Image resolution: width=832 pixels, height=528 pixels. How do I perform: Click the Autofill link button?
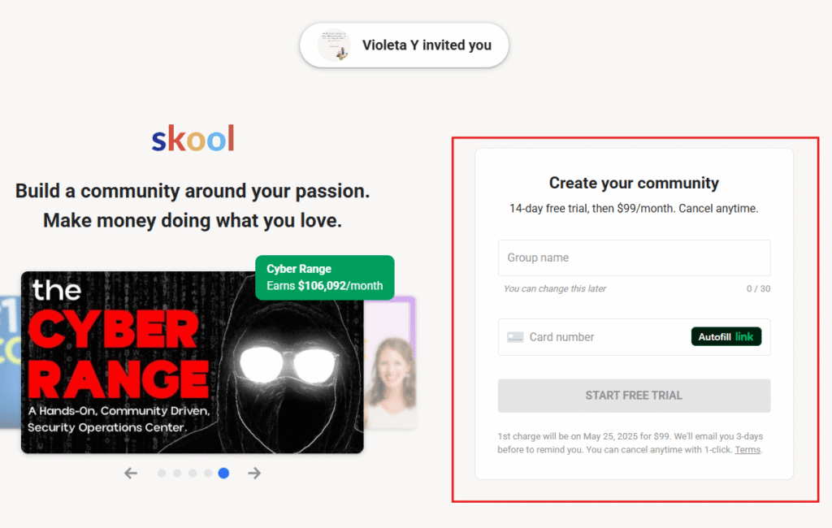[x=726, y=336]
